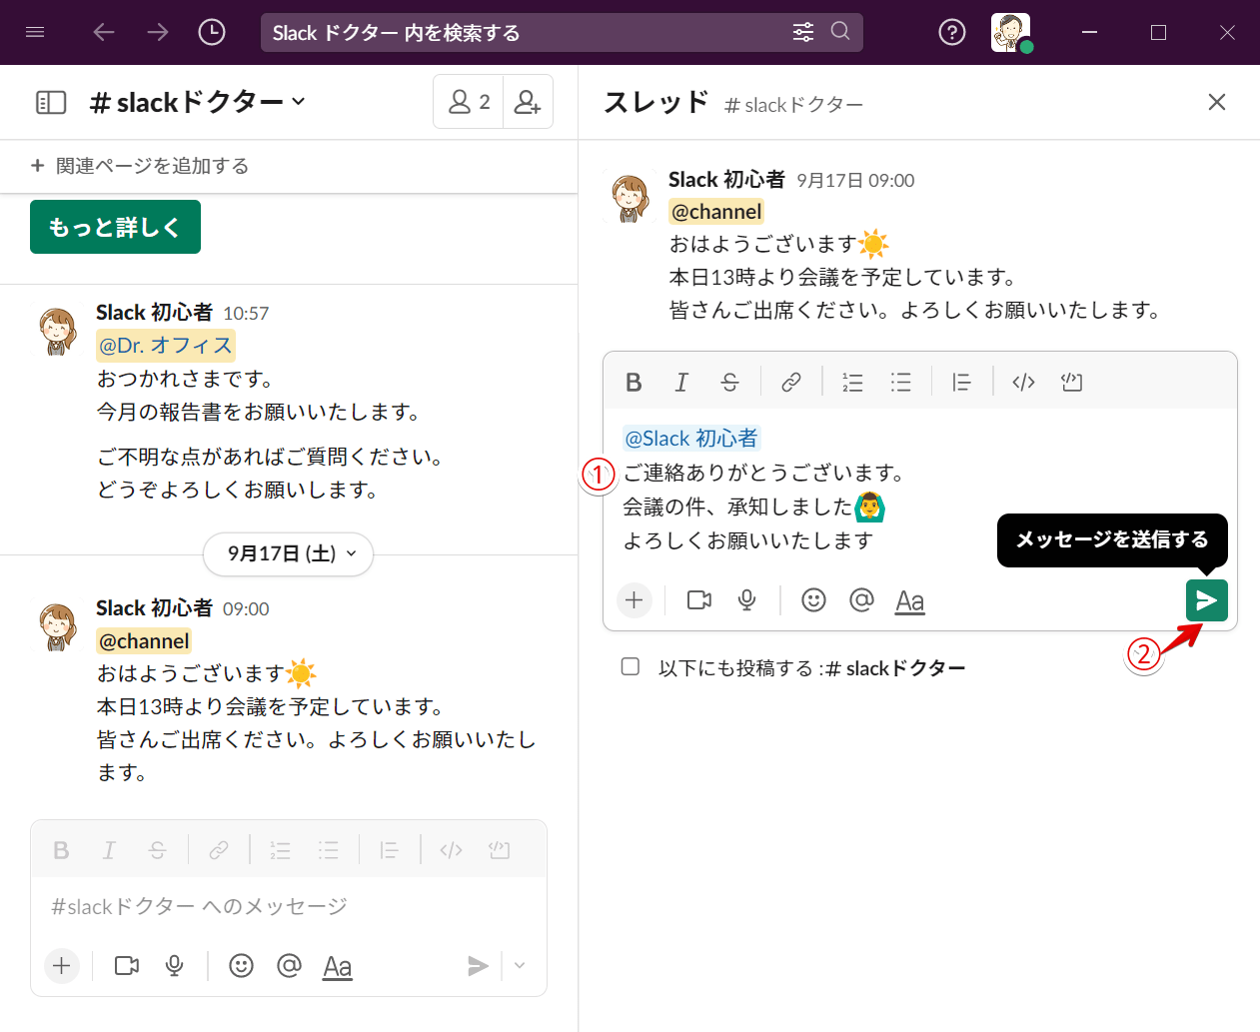Toggle strikethrough in channel composer toolbar
The height and width of the screenshot is (1032, 1260).
pos(157,850)
